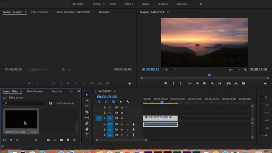272x153 pixels.
Task: Go to In point in Program monitor
Action: [x=190, y=83]
